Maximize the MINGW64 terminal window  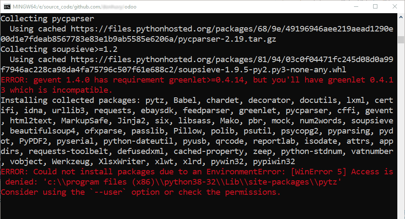[375, 6]
